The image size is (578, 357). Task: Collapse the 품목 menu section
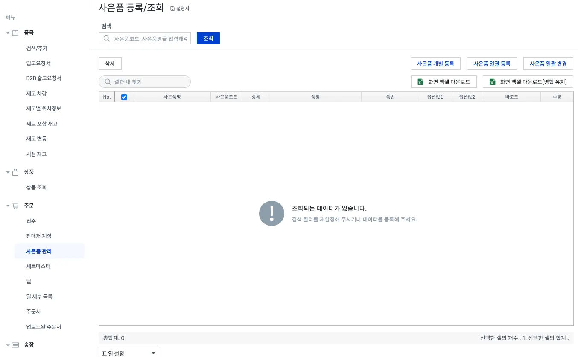[8, 33]
